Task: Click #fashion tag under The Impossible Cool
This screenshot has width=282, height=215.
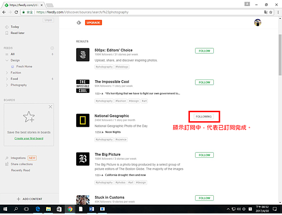Action: pyautogui.click(x=121, y=101)
